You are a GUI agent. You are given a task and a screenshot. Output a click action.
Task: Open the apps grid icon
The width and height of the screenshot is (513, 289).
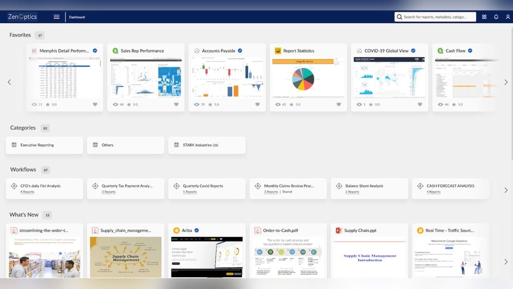(484, 17)
